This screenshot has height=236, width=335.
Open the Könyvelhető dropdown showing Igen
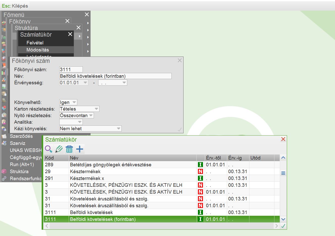(74, 102)
